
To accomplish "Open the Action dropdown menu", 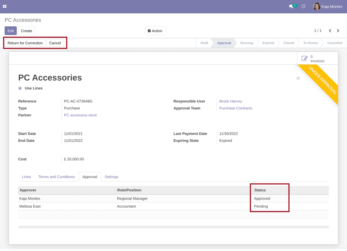I will point(155,31).
